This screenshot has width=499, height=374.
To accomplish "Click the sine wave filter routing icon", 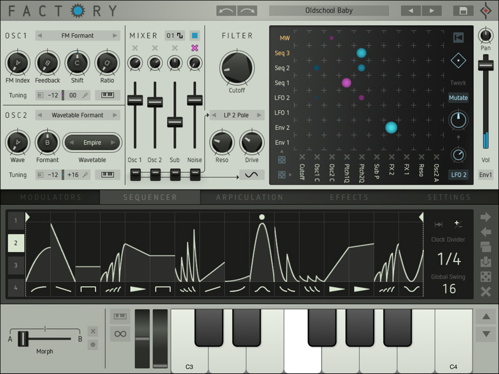I will pyautogui.click(x=252, y=175).
